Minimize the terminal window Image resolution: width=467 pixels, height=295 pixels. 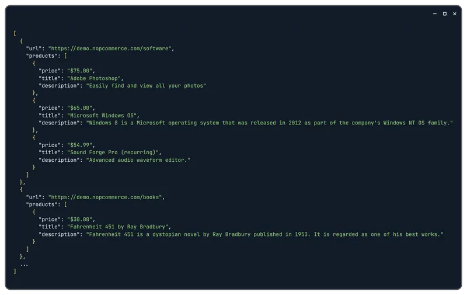(x=434, y=13)
